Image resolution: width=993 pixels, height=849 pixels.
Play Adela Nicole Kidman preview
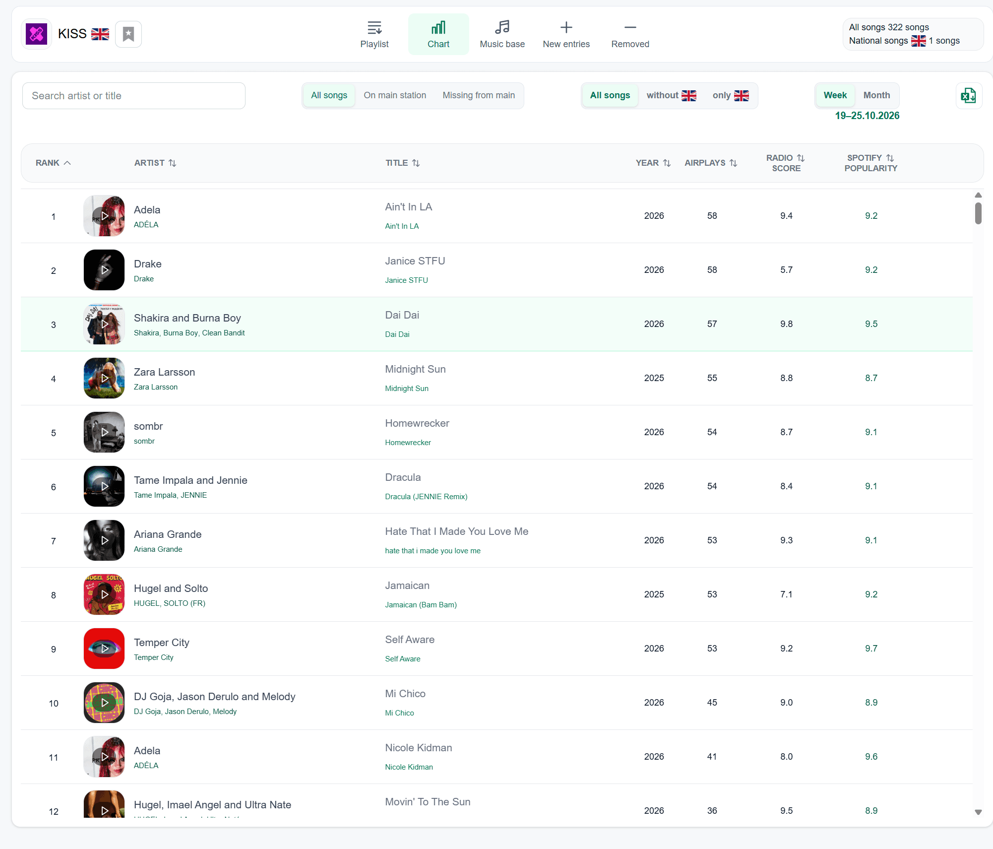click(104, 757)
